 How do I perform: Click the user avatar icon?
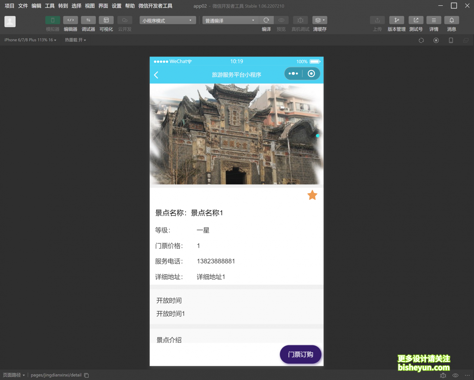[10, 21]
